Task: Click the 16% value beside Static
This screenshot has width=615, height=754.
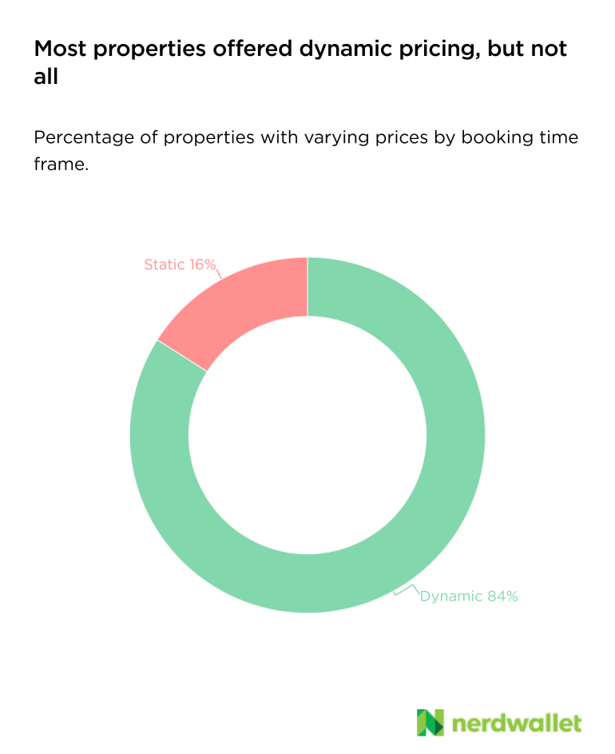Action: point(202,264)
